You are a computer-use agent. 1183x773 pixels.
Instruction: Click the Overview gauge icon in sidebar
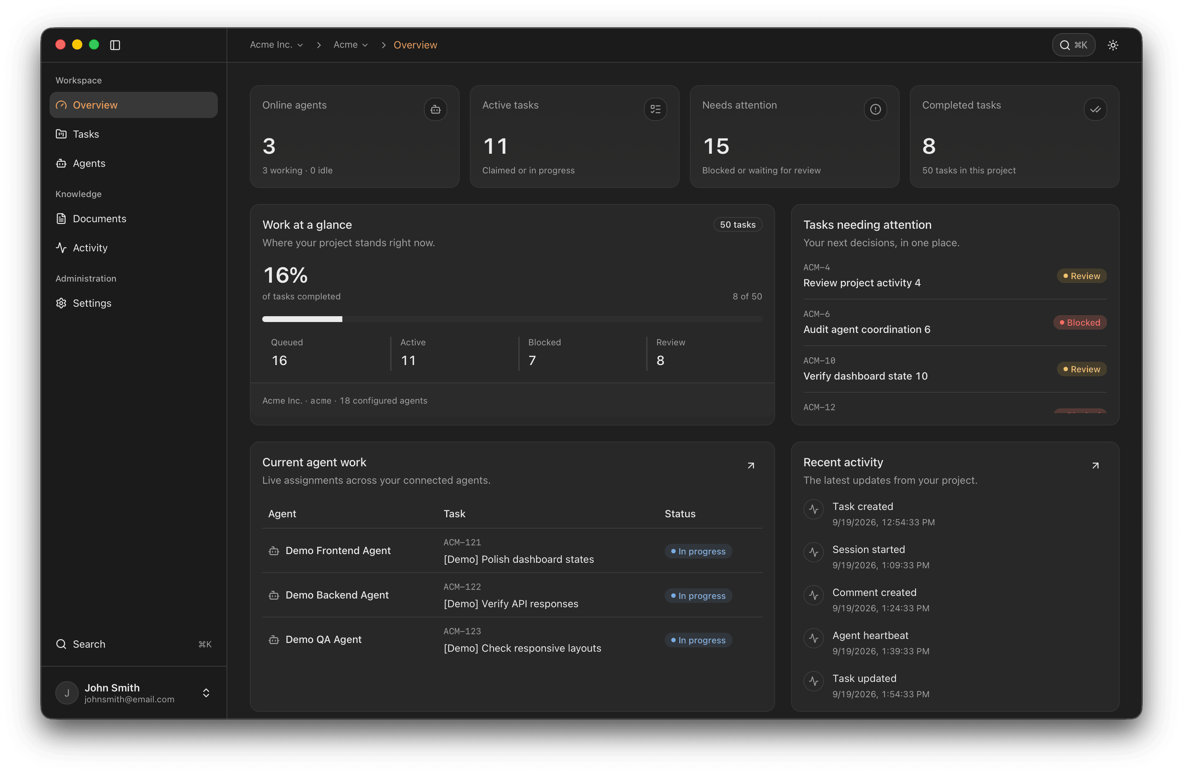coord(61,105)
